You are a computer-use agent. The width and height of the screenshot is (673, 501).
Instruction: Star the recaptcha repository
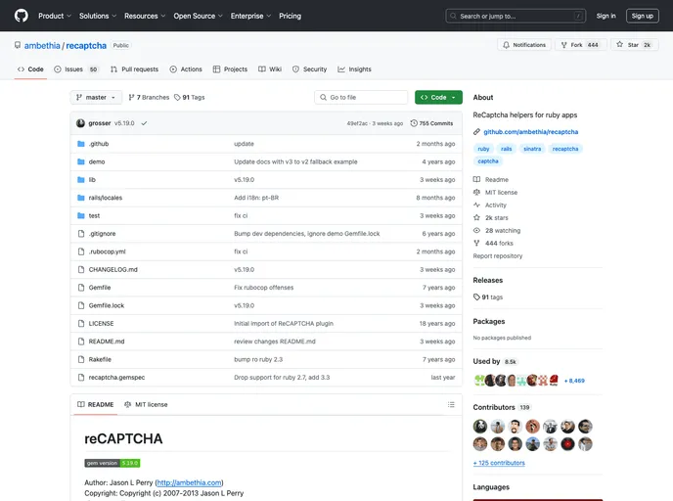(x=626, y=45)
